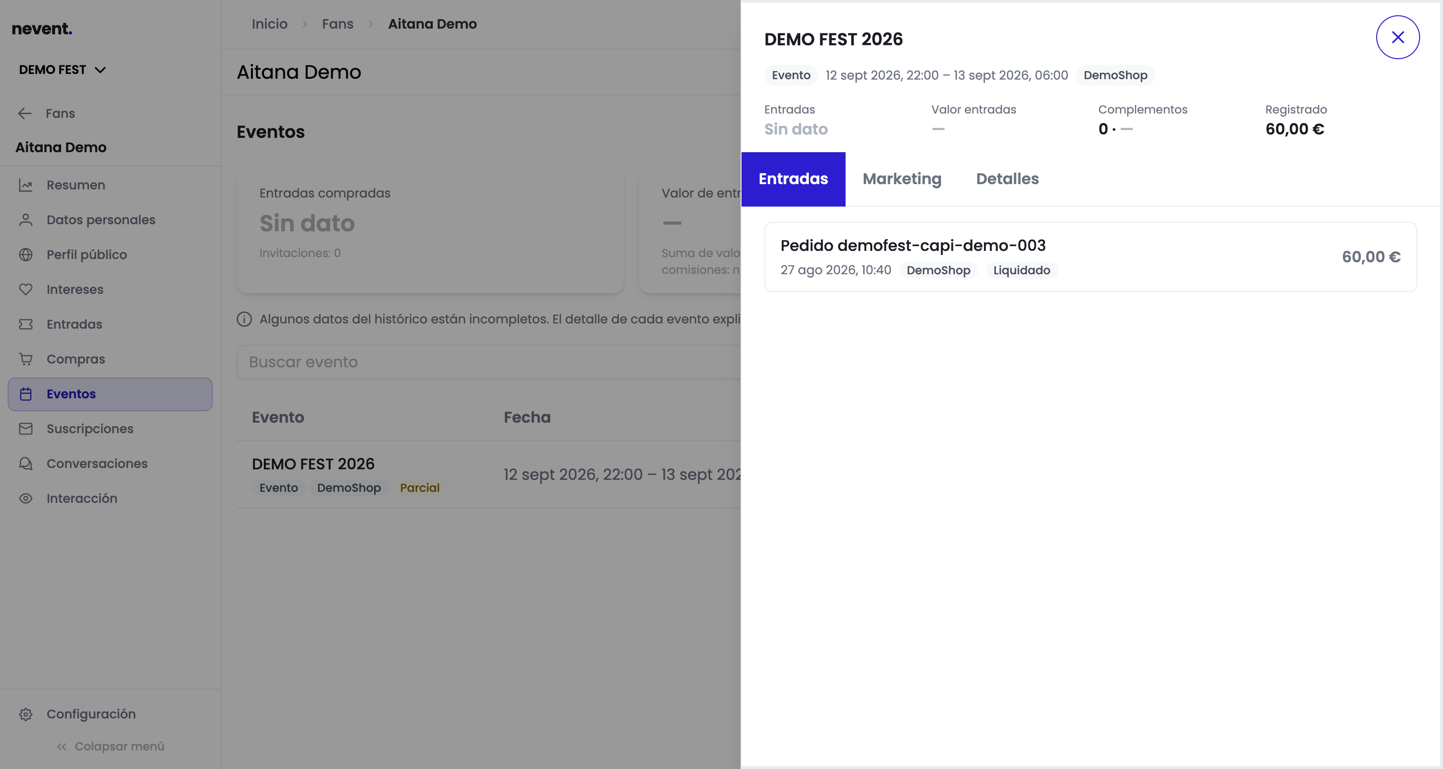This screenshot has width=1443, height=769.
Task: Click the double-chevron Colapsar menú icon
Action: [62, 747]
